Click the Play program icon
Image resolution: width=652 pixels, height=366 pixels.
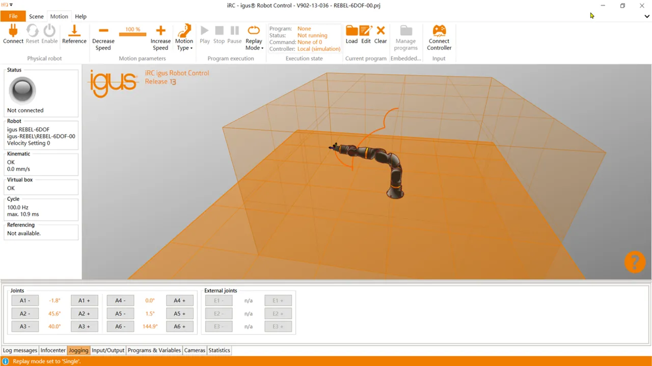coord(205,30)
